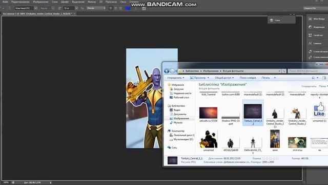Change view icon in Explorer toolbar
Image resolution: width=328 pixels, height=185 pixels.
313,78
